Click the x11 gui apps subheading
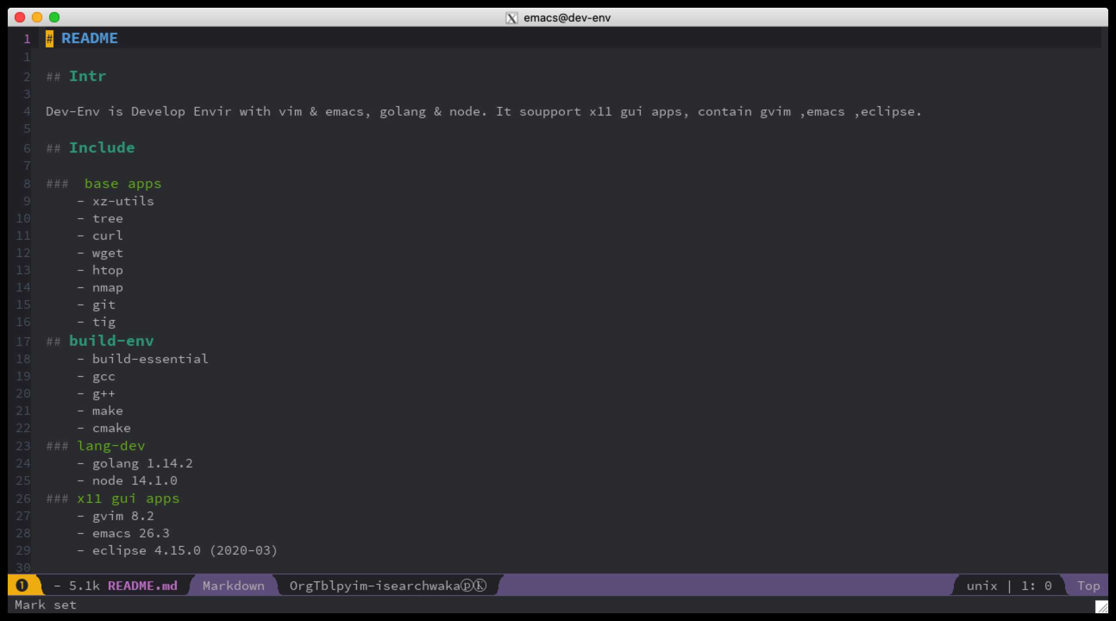This screenshot has height=621, width=1116. [x=128, y=499]
